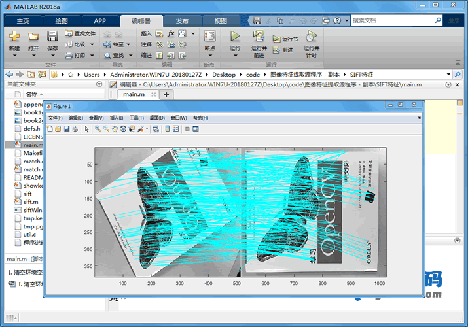Screen dimensions: 468x327
Task: Click Insert Legend icon in Figure 1 toolbar
Action: point(176,129)
